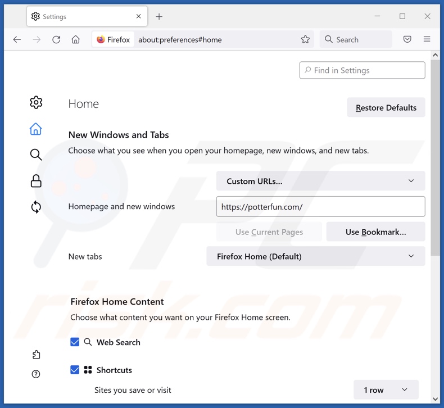Reload the current page
444x408 pixels.
(56, 39)
